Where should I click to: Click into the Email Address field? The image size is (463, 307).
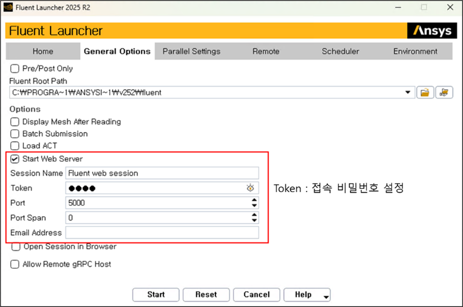[162, 233]
